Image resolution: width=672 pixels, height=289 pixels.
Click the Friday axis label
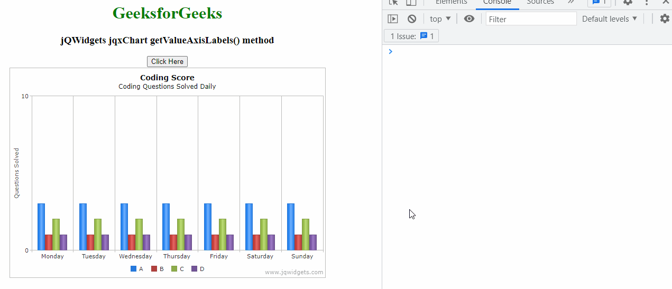pyautogui.click(x=219, y=256)
